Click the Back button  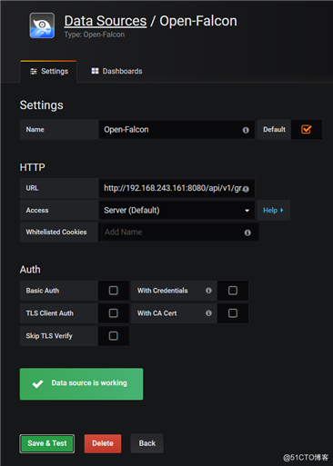[147, 443]
